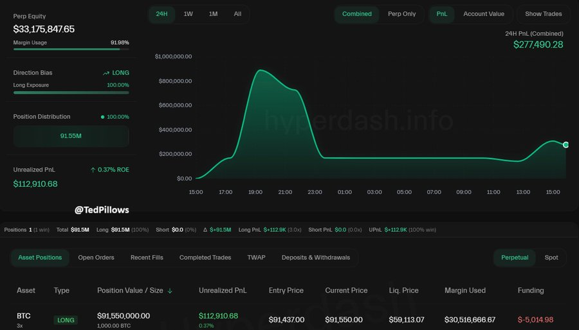Switch chart to 1W range
Image resolution: width=579 pixels, height=330 pixels.
click(188, 14)
